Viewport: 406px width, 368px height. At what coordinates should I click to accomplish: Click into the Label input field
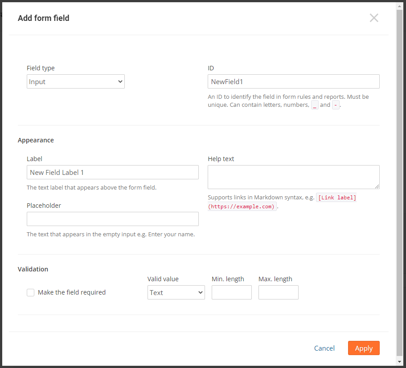click(112, 172)
